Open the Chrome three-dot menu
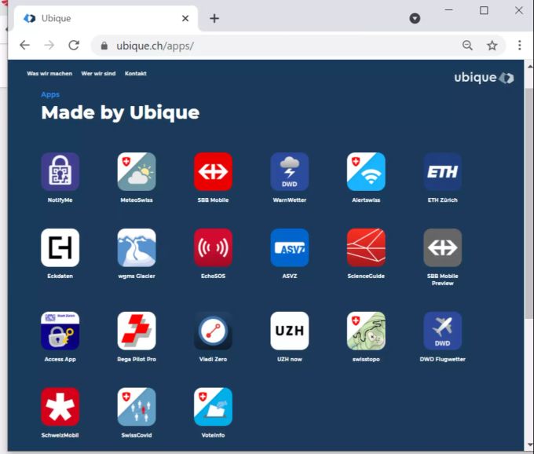The width and height of the screenshot is (534, 454). [x=519, y=46]
